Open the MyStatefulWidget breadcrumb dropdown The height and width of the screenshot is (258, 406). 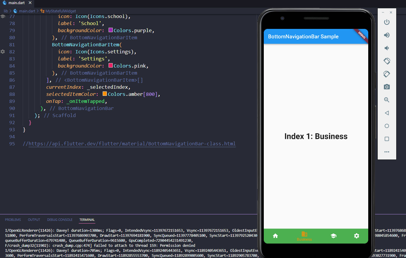(x=61, y=11)
